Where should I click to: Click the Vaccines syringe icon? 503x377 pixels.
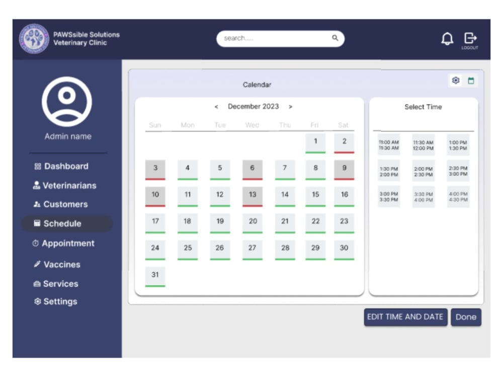point(37,264)
